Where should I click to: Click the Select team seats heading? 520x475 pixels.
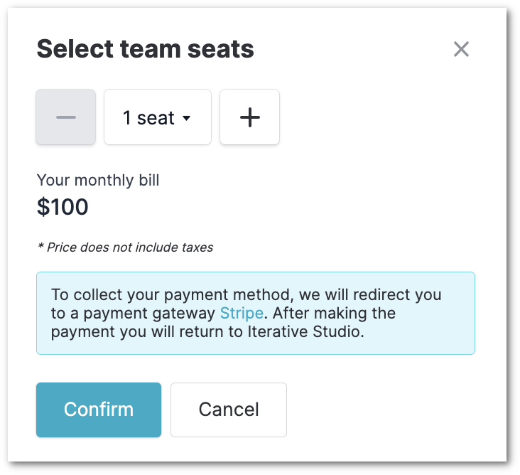145,49
